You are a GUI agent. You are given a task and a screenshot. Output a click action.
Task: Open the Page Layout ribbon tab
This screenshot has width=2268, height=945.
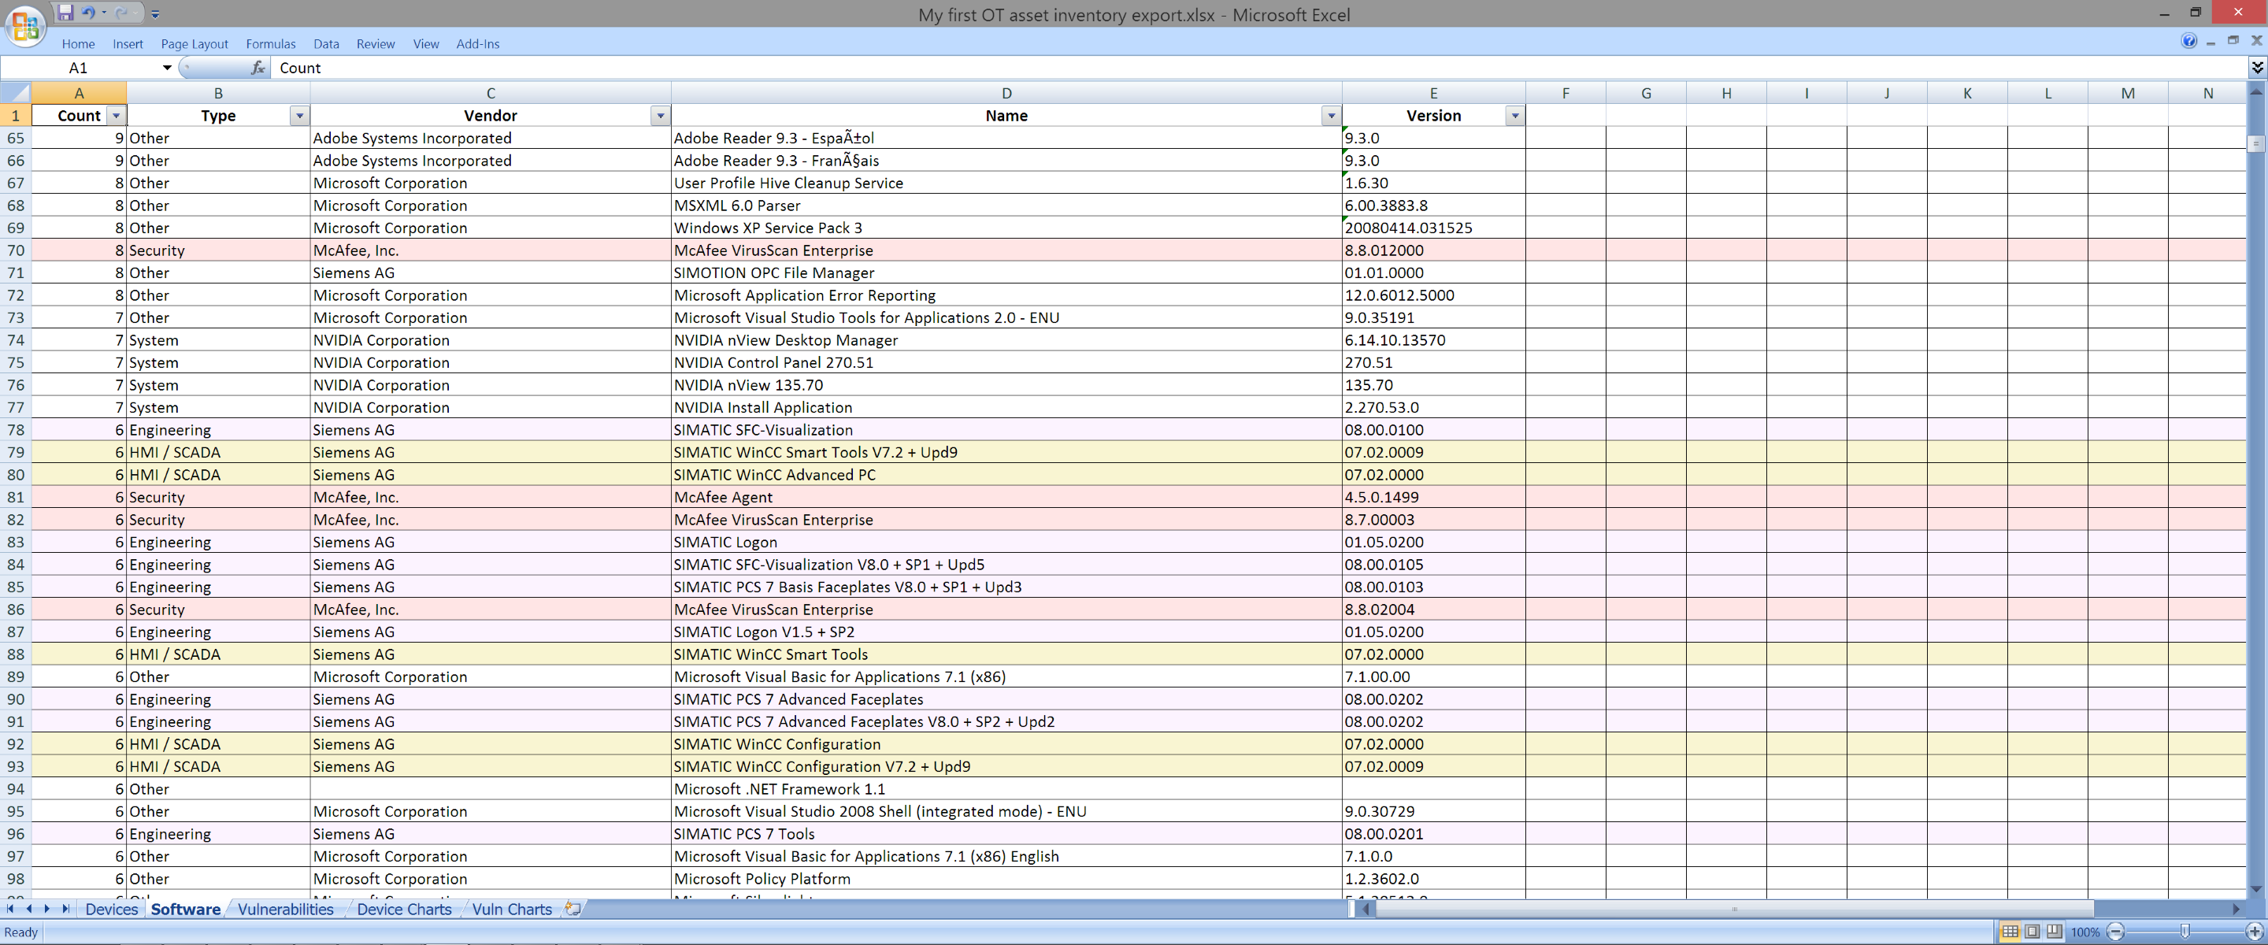pos(195,44)
